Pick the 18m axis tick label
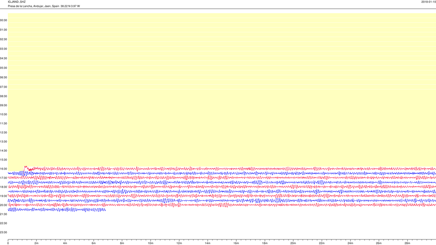Image resolution: width=436 pixels, height=245 pixels. point(265,243)
